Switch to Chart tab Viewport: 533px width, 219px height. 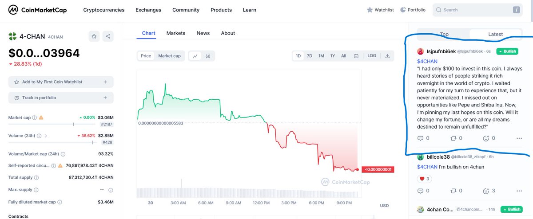[149, 33]
